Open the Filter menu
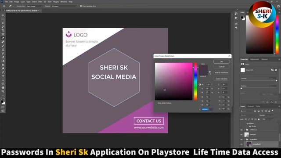 [x=40, y=2]
